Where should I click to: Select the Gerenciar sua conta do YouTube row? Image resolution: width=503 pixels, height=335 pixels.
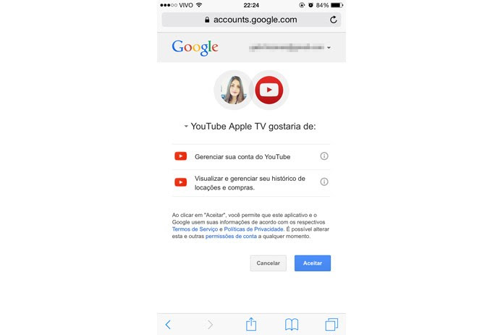pos(251,157)
